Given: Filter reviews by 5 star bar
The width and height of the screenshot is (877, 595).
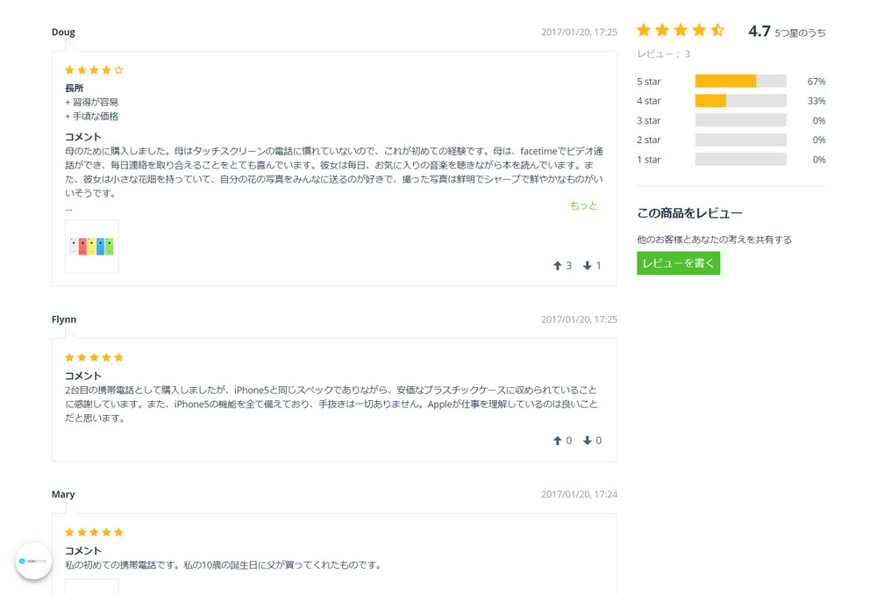Looking at the screenshot, I should click(x=740, y=81).
